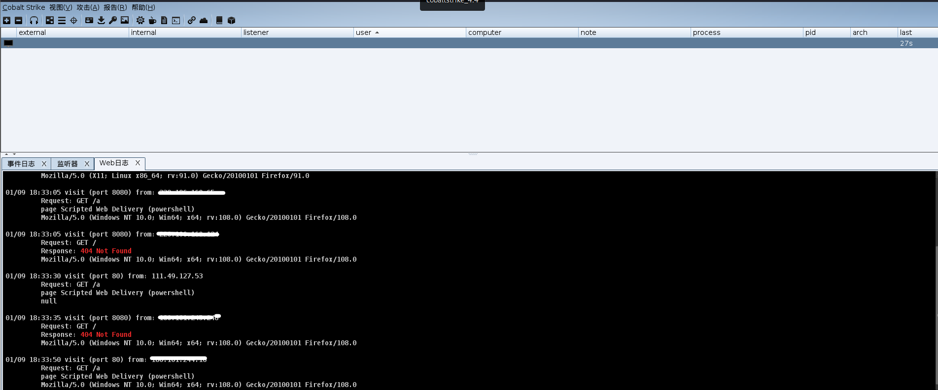
Task: Click the Connect to team server plus icon
Action: (x=6, y=20)
